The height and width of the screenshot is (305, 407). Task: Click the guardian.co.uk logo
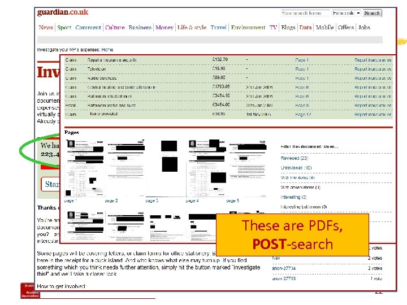coord(63,12)
